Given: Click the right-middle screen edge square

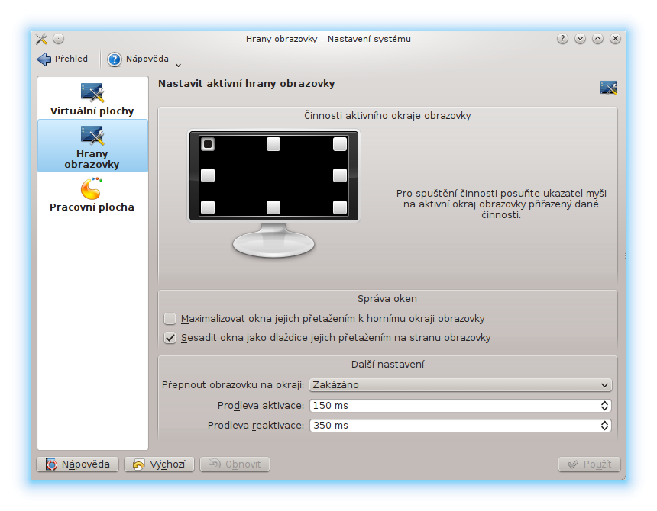Looking at the screenshot, I should coord(340,175).
